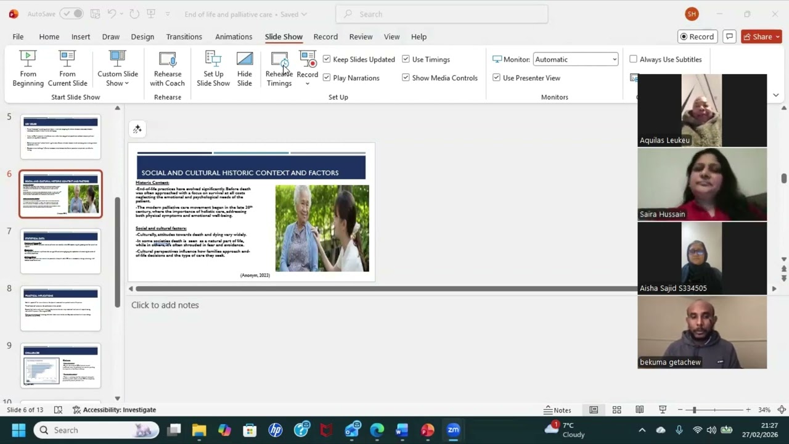This screenshot has height=444, width=789.
Task: Click the Designer sparkle icon above slide
Action: [x=137, y=129]
